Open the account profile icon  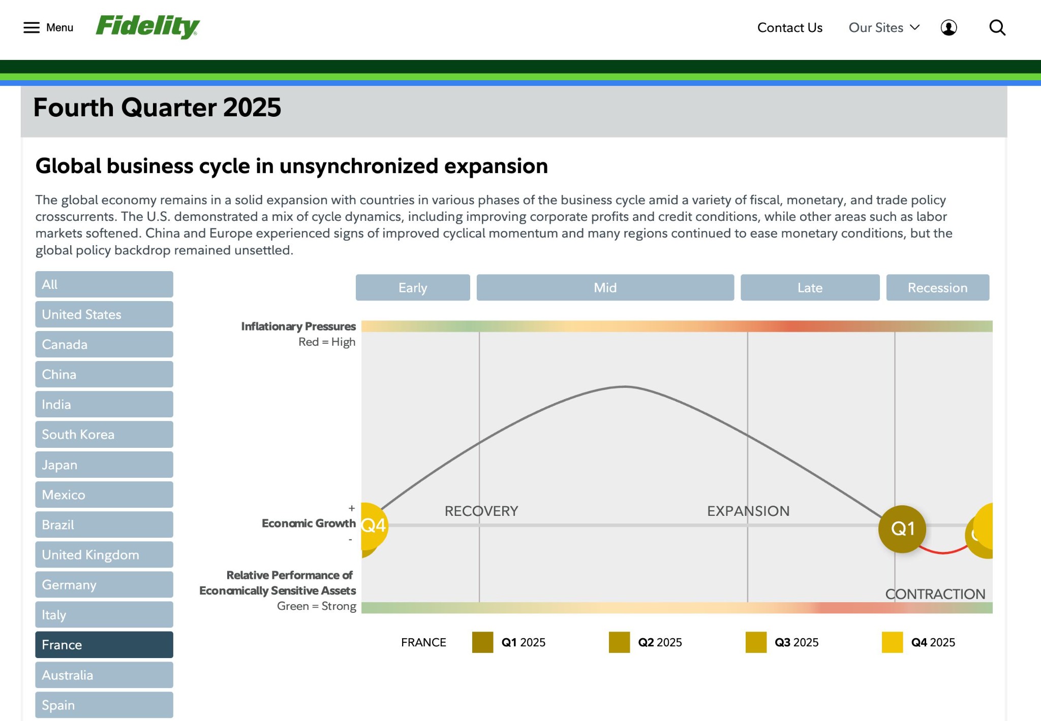(950, 27)
